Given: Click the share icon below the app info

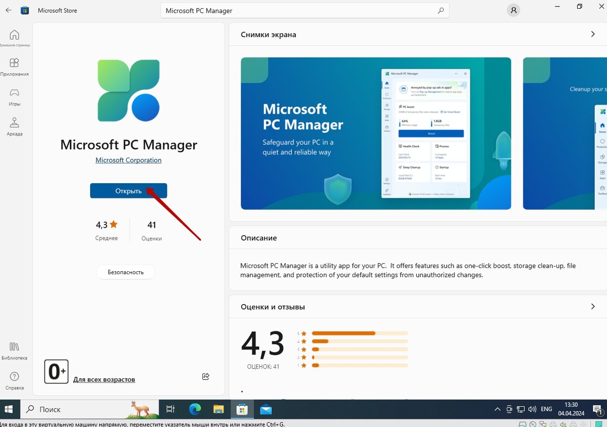Looking at the screenshot, I should (x=205, y=376).
